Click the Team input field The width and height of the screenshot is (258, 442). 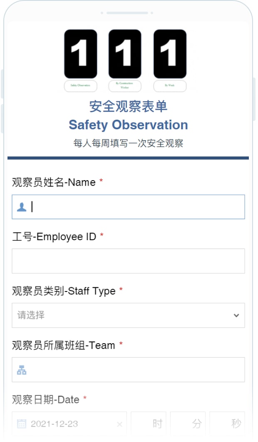tap(133, 370)
